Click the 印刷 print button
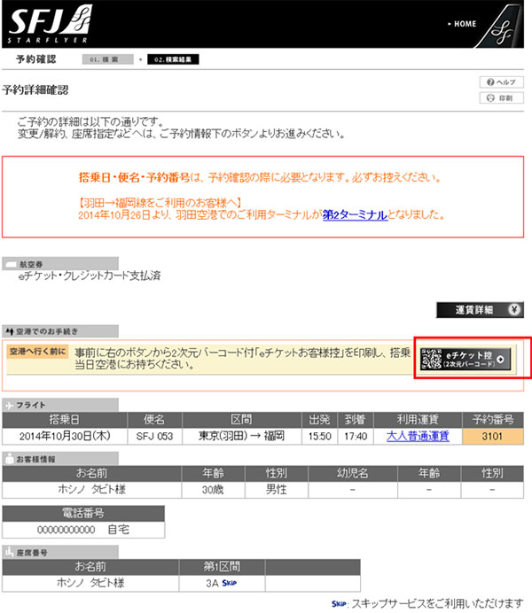Image resolution: width=532 pixels, height=613 pixels. pyautogui.click(x=496, y=97)
